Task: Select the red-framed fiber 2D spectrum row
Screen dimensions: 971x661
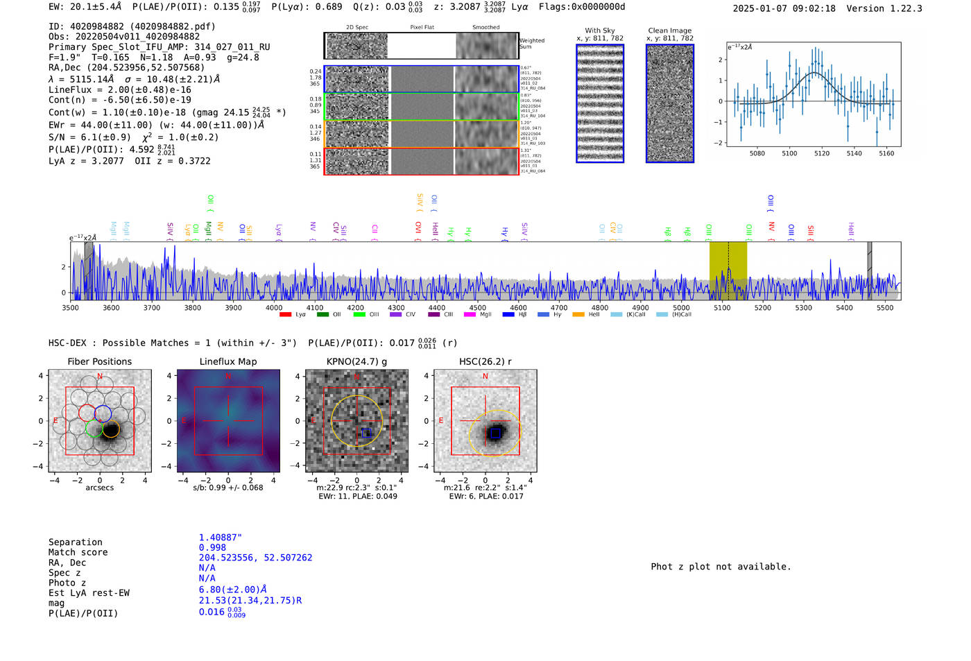Action: coord(421,161)
